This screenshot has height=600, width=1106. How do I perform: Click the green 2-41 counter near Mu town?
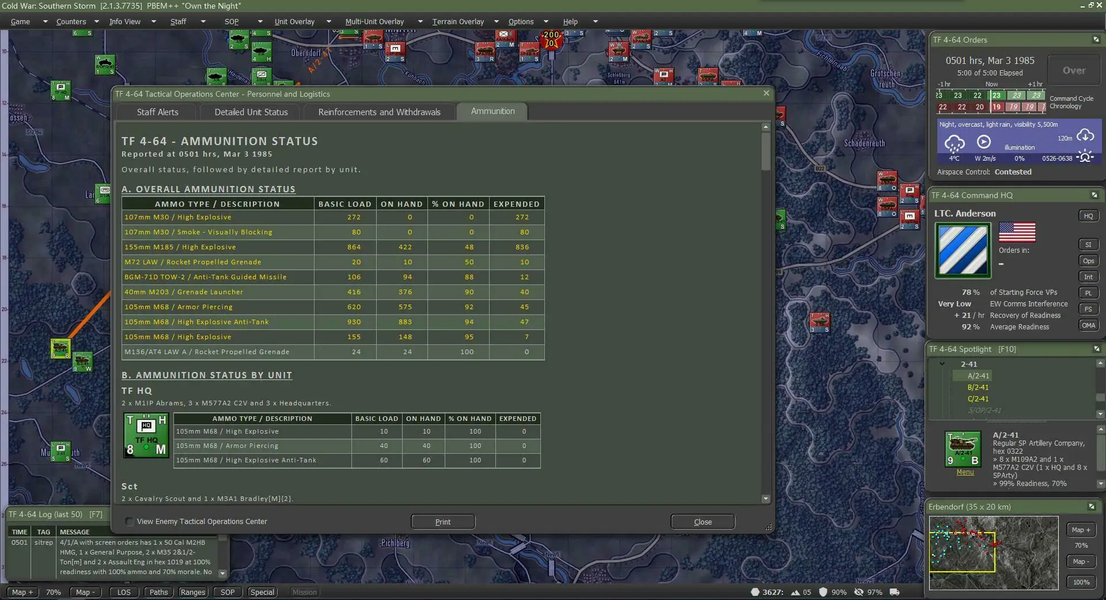click(60, 451)
